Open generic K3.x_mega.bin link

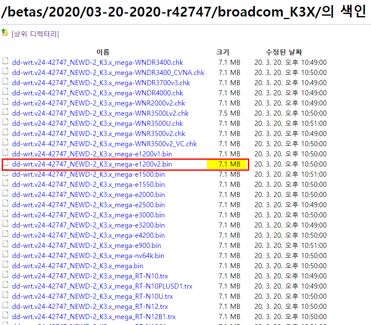(x=77, y=267)
